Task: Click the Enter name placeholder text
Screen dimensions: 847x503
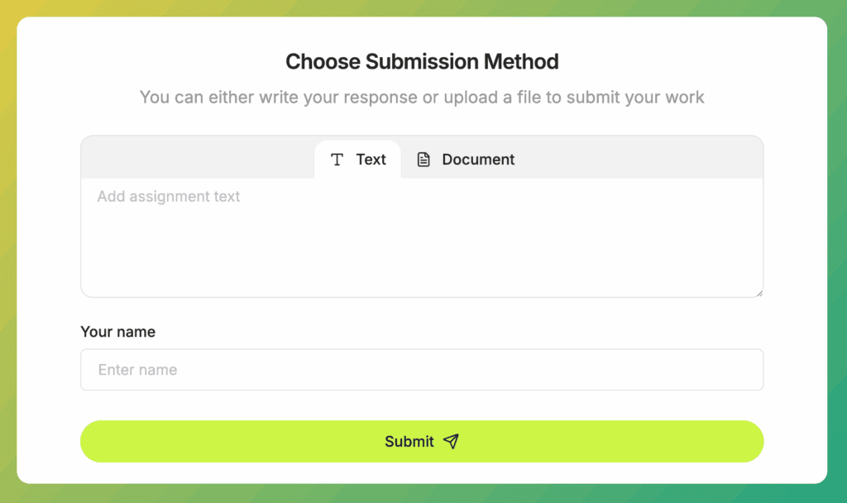Action: click(138, 370)
